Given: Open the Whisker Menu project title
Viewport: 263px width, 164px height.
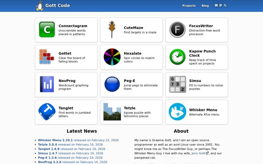Looking at the screenshot, I should pos(203,110).
